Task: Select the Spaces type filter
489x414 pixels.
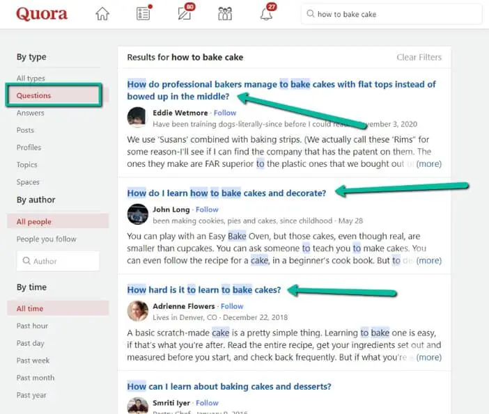Action: (x=28, y=182)
